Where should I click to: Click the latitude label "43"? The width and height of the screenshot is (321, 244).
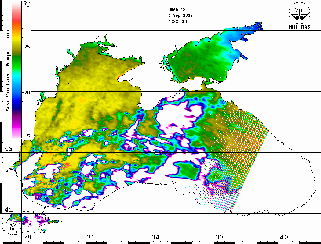(9, 149)
